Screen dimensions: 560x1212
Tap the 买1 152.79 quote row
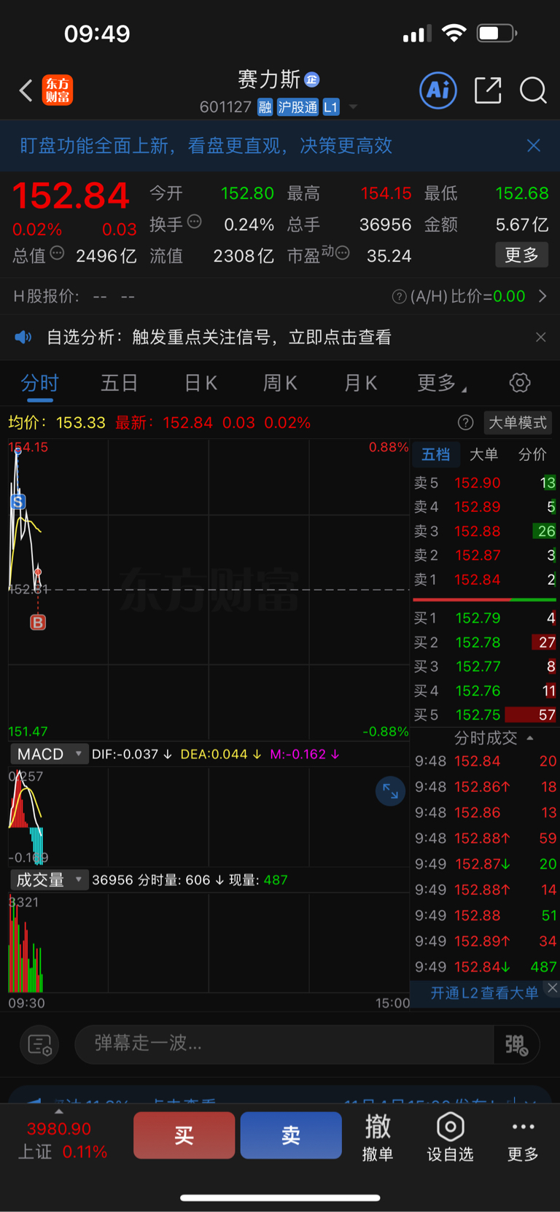485,618
